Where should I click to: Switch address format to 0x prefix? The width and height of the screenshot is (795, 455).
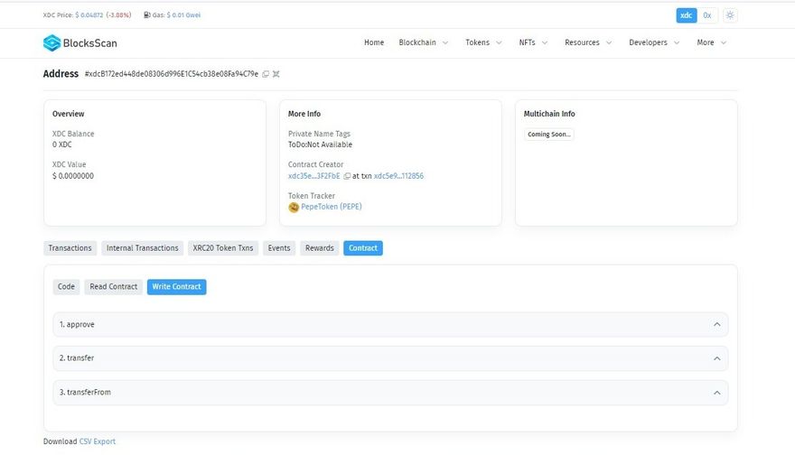coord(707,15)
